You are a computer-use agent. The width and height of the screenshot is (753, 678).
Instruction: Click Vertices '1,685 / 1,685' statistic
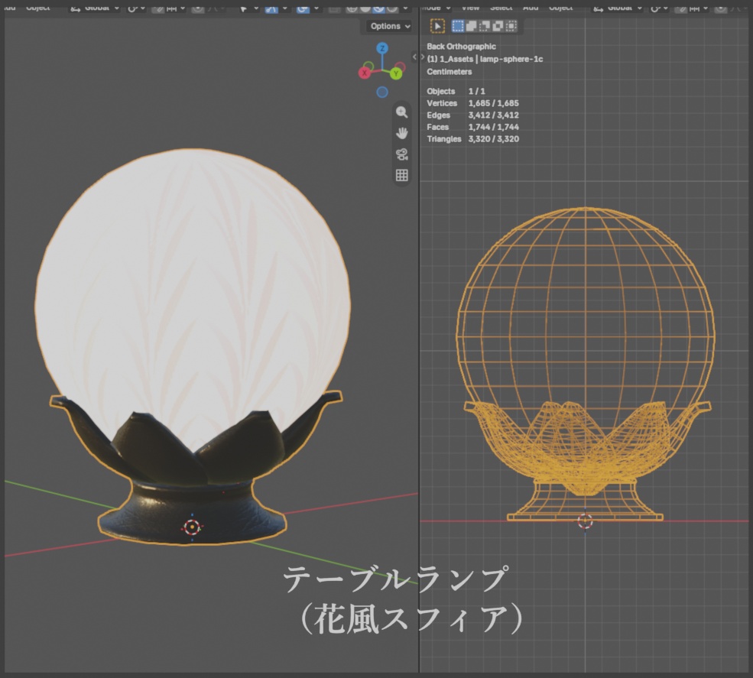(x=493, y=103)
